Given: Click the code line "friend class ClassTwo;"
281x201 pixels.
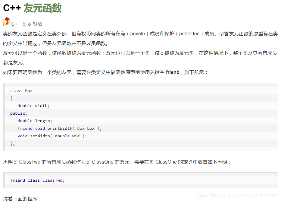Looking at the screenshot, I should [37, 180].
